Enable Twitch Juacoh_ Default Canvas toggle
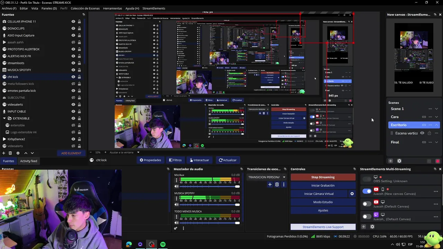 [367, 216]
